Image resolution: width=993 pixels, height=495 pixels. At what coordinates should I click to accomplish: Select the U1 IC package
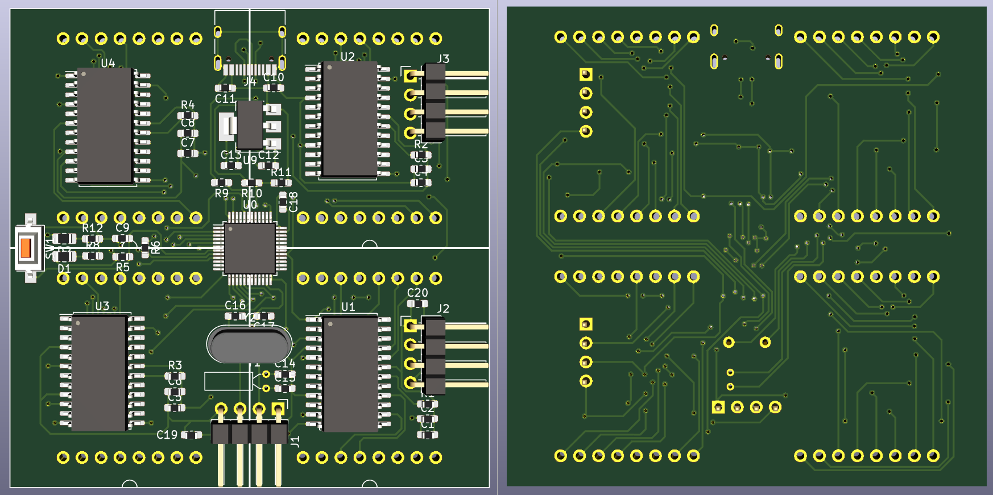pyautogui.click(x=350, y=373)
